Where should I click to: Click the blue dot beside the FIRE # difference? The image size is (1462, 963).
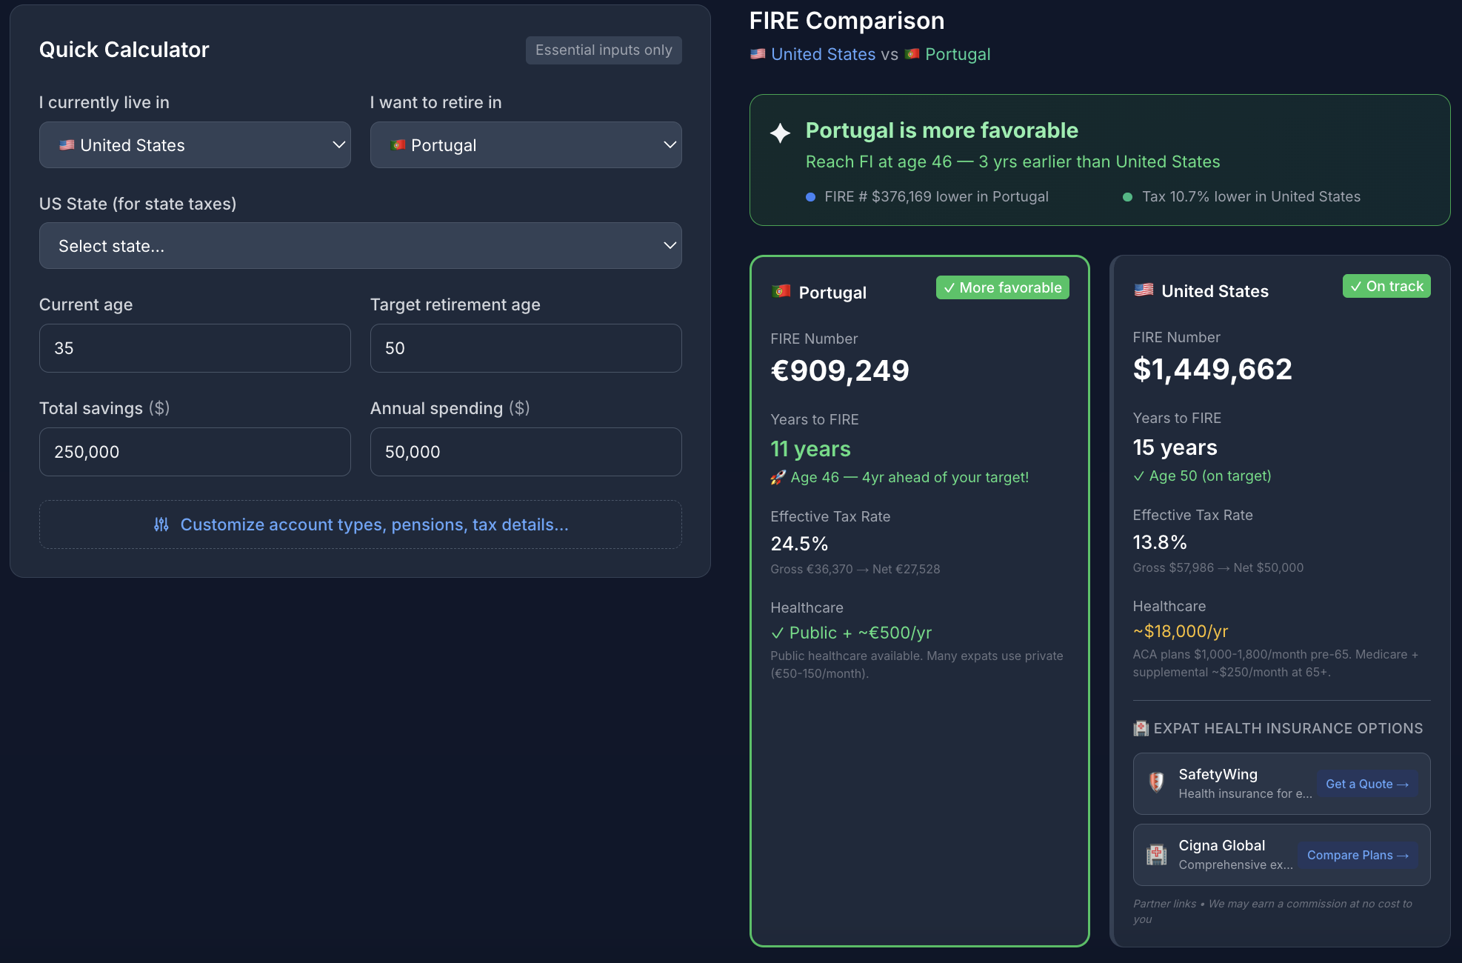[x=810, y=197]
